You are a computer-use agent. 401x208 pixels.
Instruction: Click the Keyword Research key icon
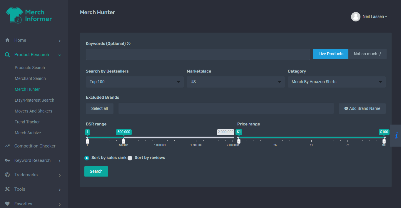[7, 160]
